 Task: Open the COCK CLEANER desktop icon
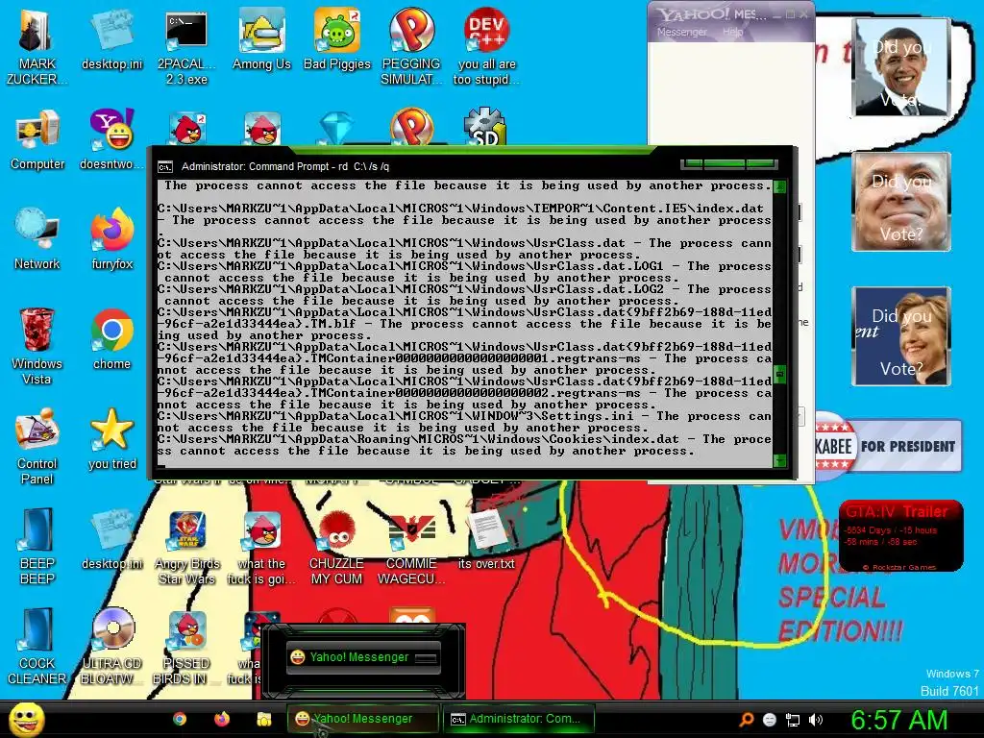37,647
